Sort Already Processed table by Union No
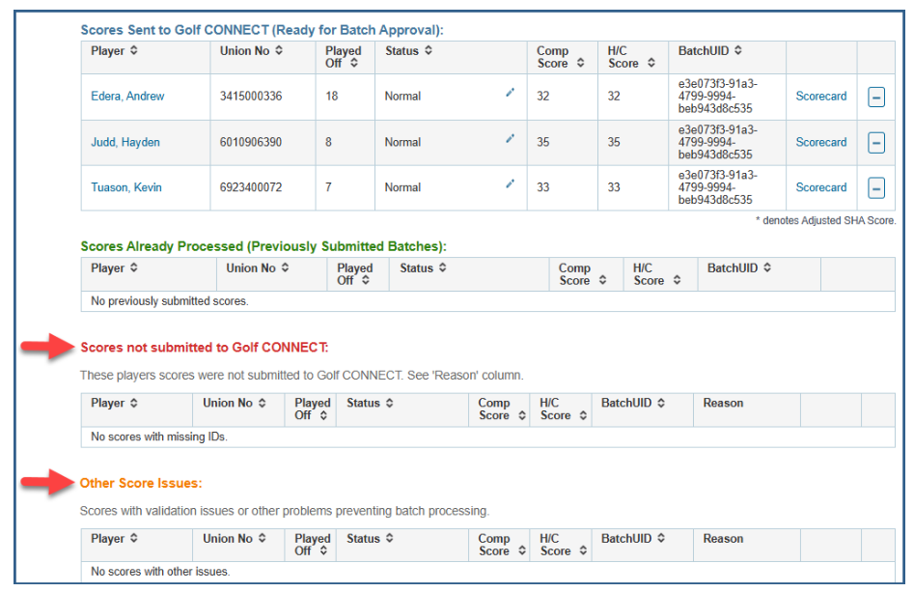The height and width of the screenshot is (592, 914). click(285, 268)
